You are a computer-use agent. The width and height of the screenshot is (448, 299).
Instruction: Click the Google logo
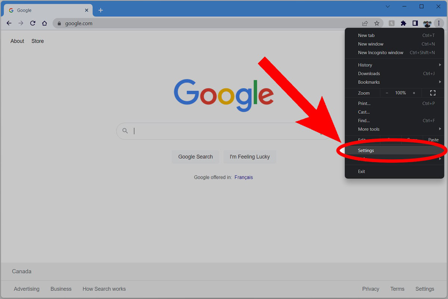pyautogui.click(x=224, y=95)
